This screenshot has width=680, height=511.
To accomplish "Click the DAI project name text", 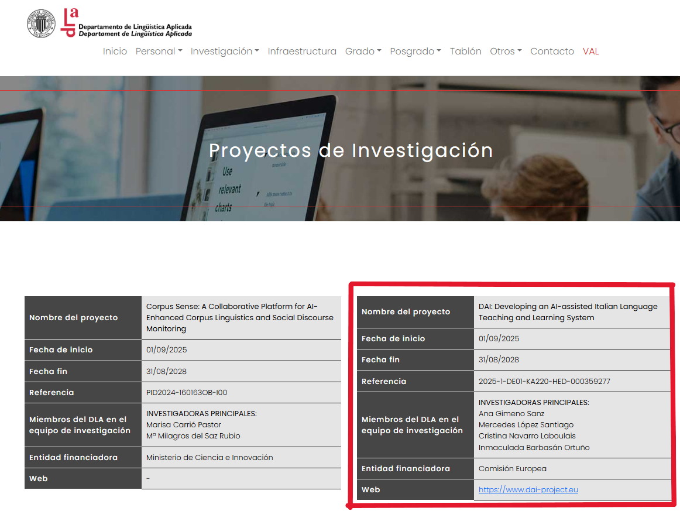I will pyautogui.click(x=568, y=312).
